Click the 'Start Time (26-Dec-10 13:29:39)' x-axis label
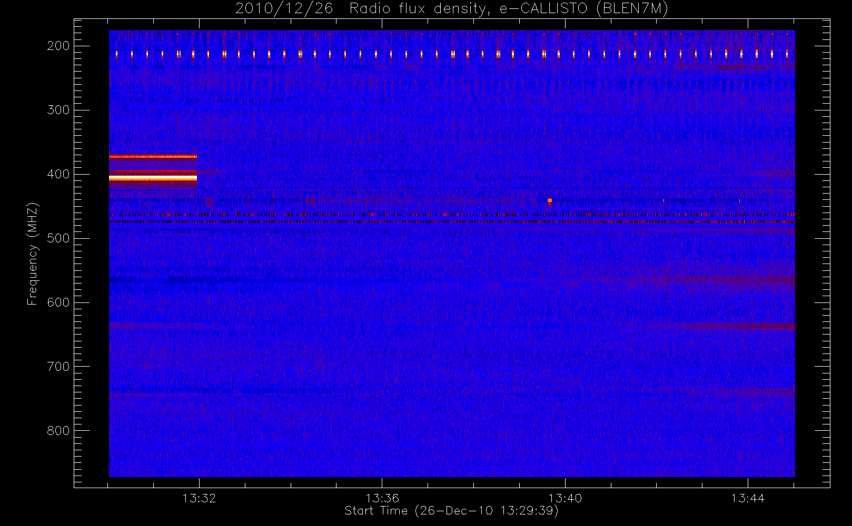852x526 pixels. point(451,511)
